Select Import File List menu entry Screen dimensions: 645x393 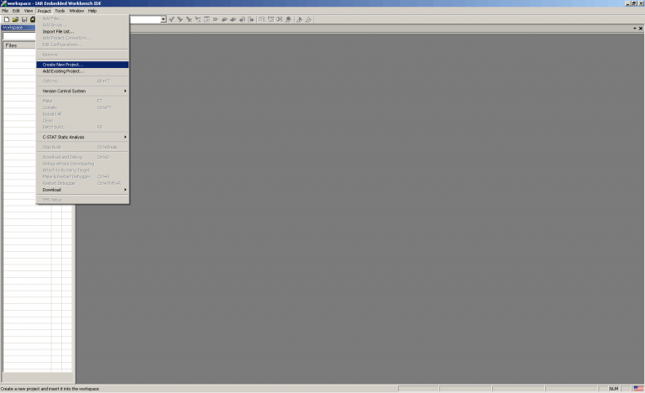[x=82, y=32]
